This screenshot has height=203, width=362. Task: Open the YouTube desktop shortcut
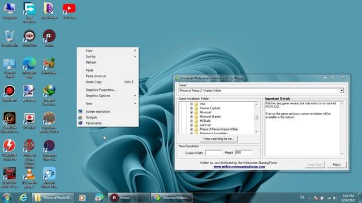[x=69, y=11]
